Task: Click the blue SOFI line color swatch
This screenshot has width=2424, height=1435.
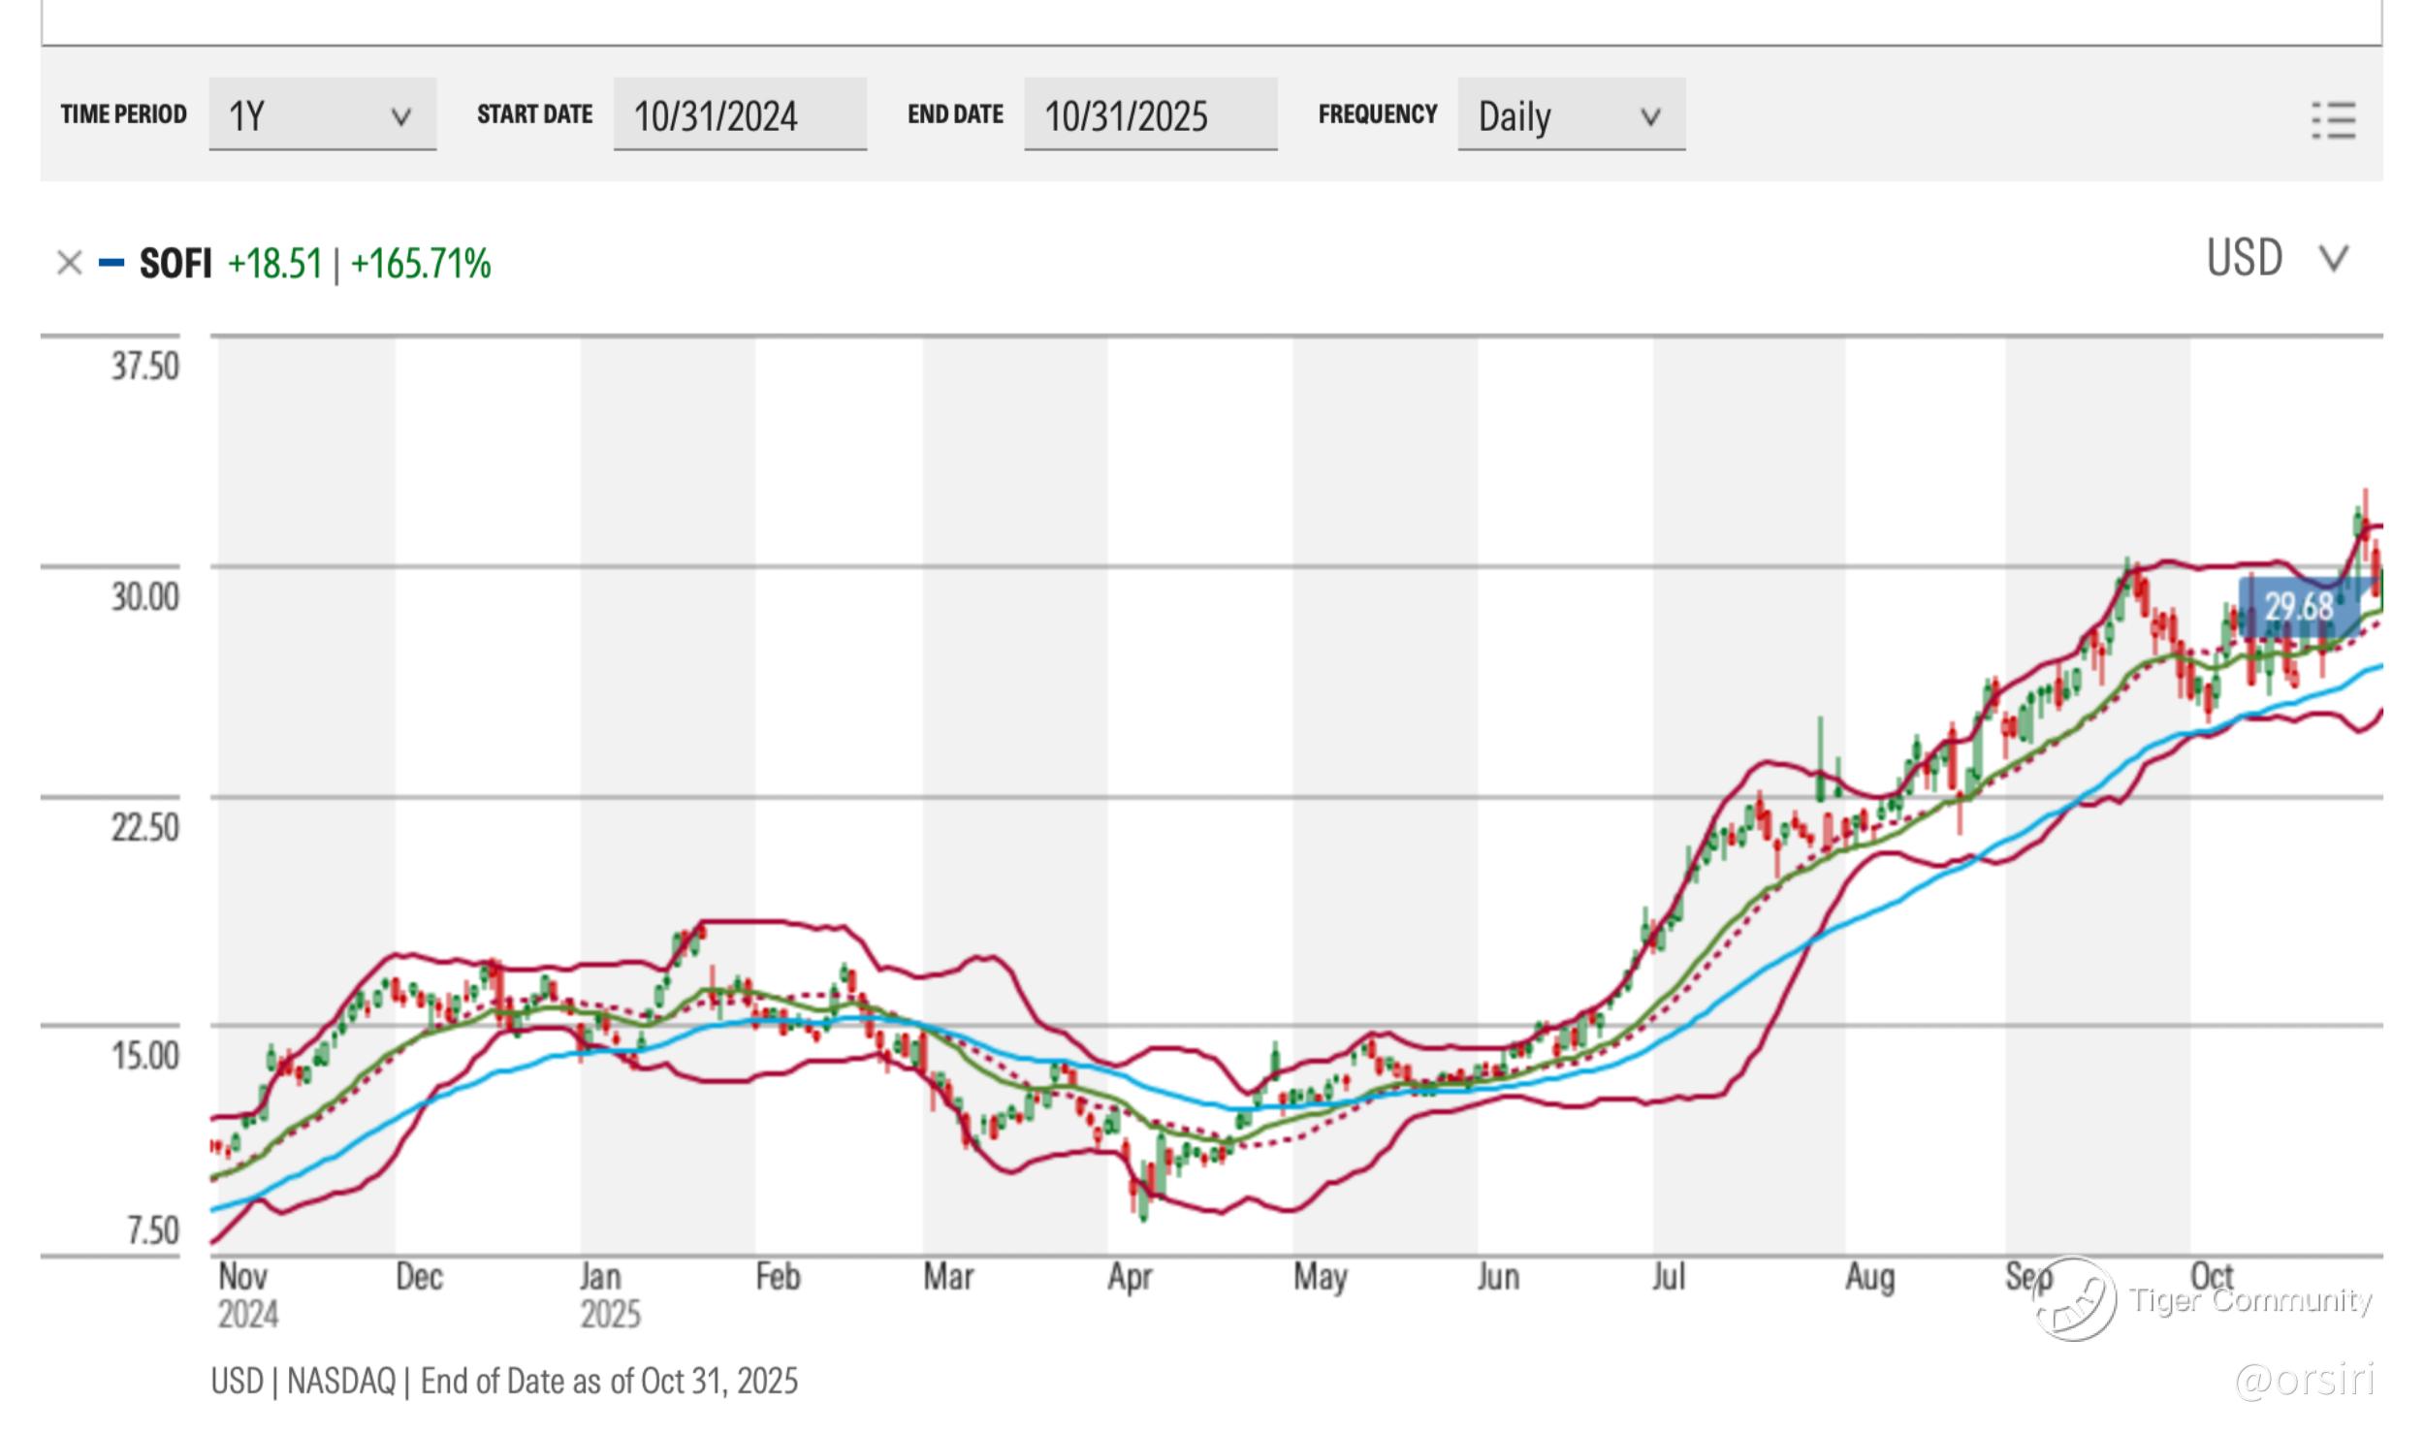Action: pyautogui.click(x=112, y=263)
